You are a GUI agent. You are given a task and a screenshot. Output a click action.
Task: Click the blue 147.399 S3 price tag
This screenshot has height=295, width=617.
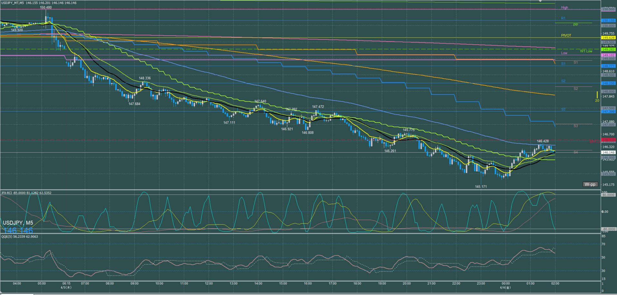608,112
